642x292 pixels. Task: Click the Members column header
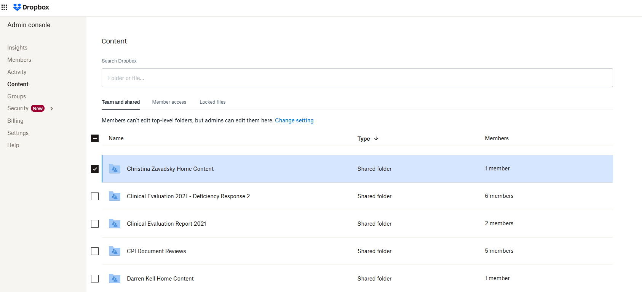tap(497, 138)
